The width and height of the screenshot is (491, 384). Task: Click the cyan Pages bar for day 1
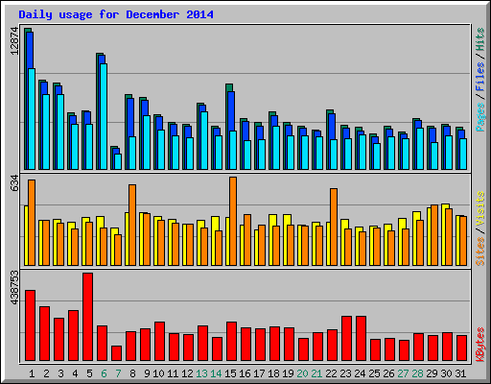click(32, 119)
